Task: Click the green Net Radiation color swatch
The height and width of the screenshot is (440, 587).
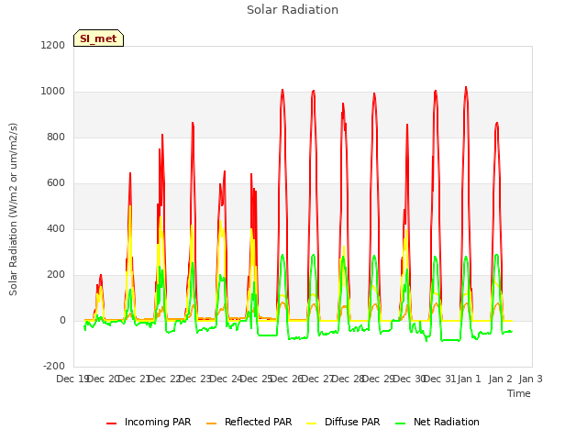Action: (401, 423)
